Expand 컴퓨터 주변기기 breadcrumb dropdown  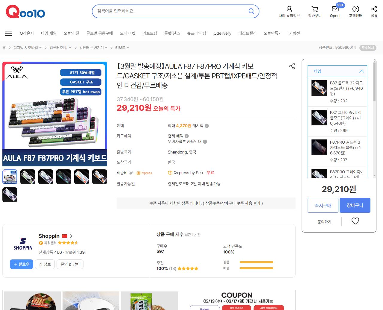106,48
